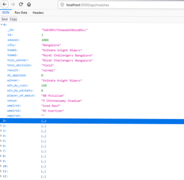Select the dl_applied key label

[x=17, y=75]
